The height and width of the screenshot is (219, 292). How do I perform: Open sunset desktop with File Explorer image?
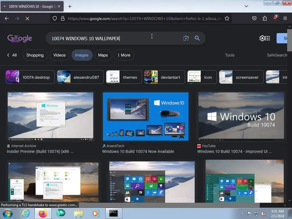click(x=53, y=182)
